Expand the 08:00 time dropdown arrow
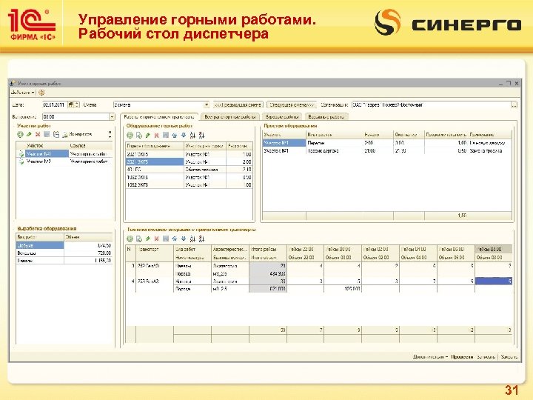This screenshot has width=533, height=400. pos(112,117)
